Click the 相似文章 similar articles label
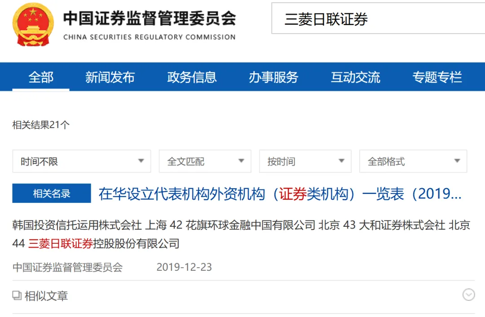 46,296
